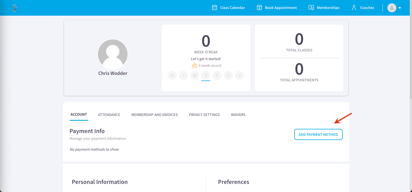Click the W day circle
The height and width of the screenshot is (192, 412).
pos(195,75)
